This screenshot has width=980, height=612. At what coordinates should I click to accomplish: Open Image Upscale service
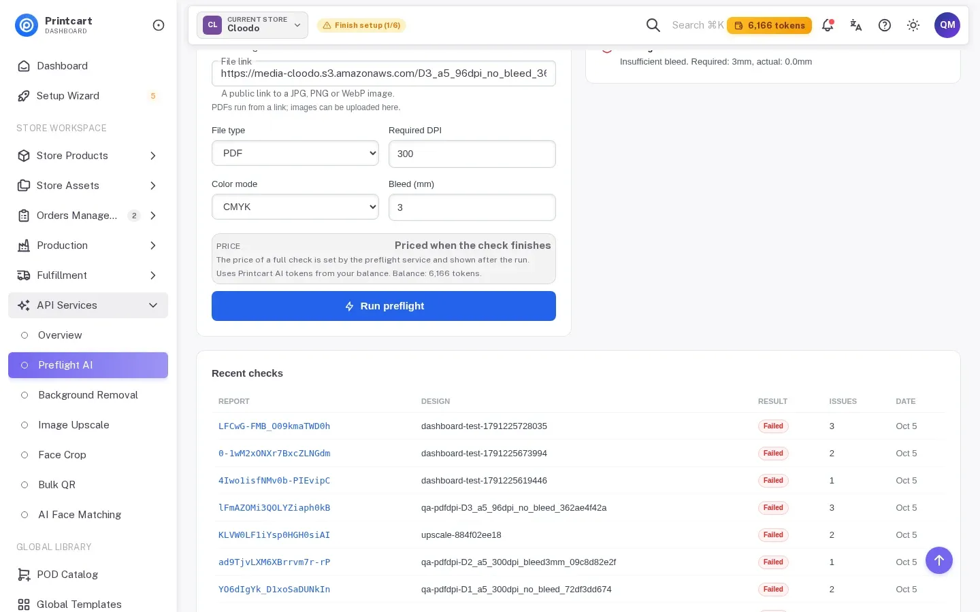coord(88,425)
